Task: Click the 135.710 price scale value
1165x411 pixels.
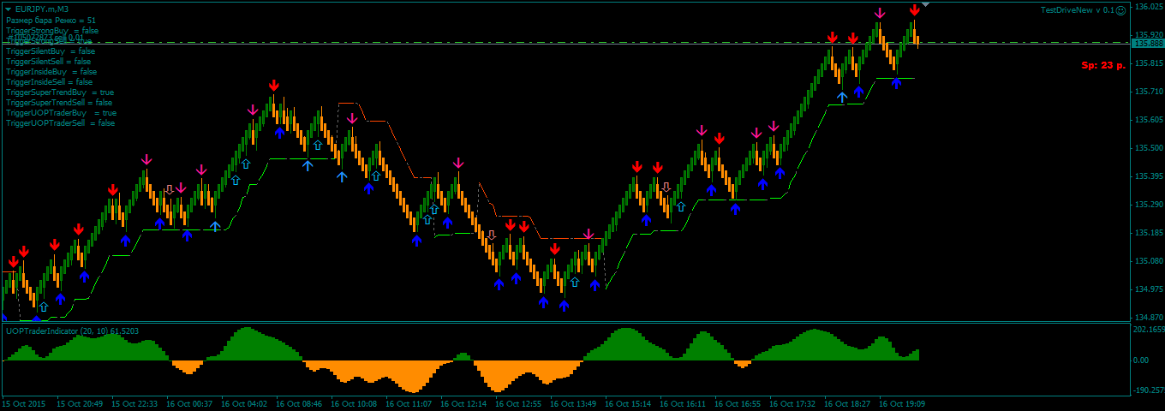Action: 1148,92
